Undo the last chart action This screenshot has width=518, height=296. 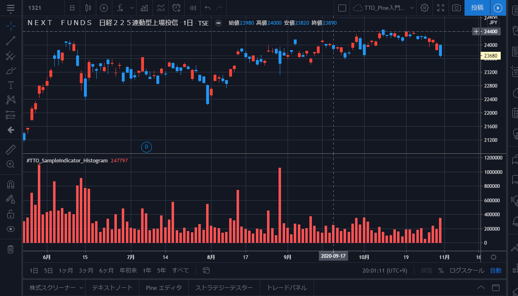207,8
